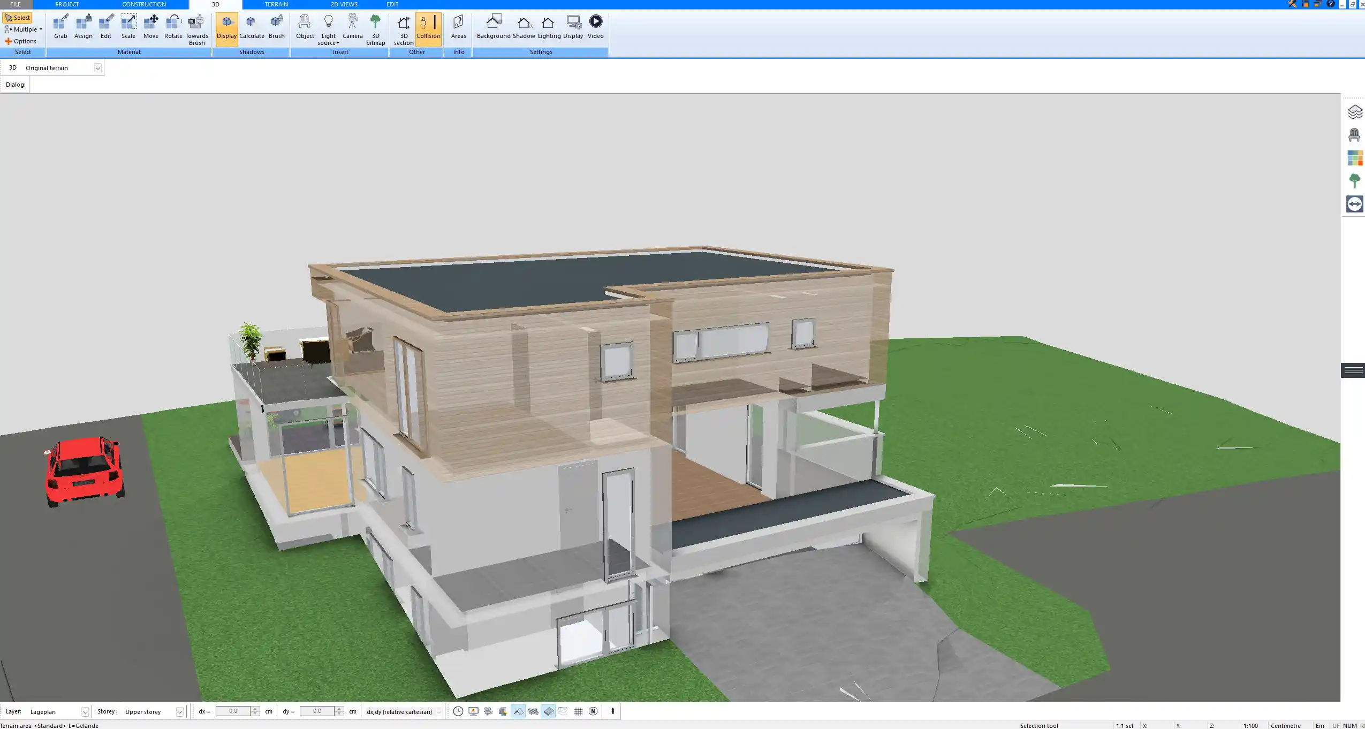Open the Multiple selection dropdown
This screenshot has width=1365, height=729.
[x=24, y=29]
